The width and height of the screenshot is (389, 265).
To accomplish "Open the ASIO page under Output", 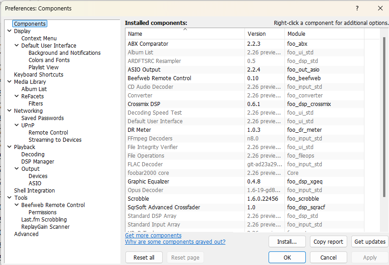I will [x=35, y=183].
